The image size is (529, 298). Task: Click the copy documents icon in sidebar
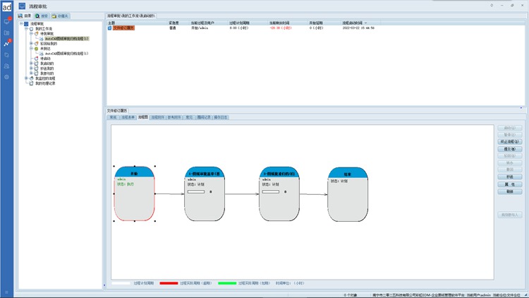click(7, 54)
